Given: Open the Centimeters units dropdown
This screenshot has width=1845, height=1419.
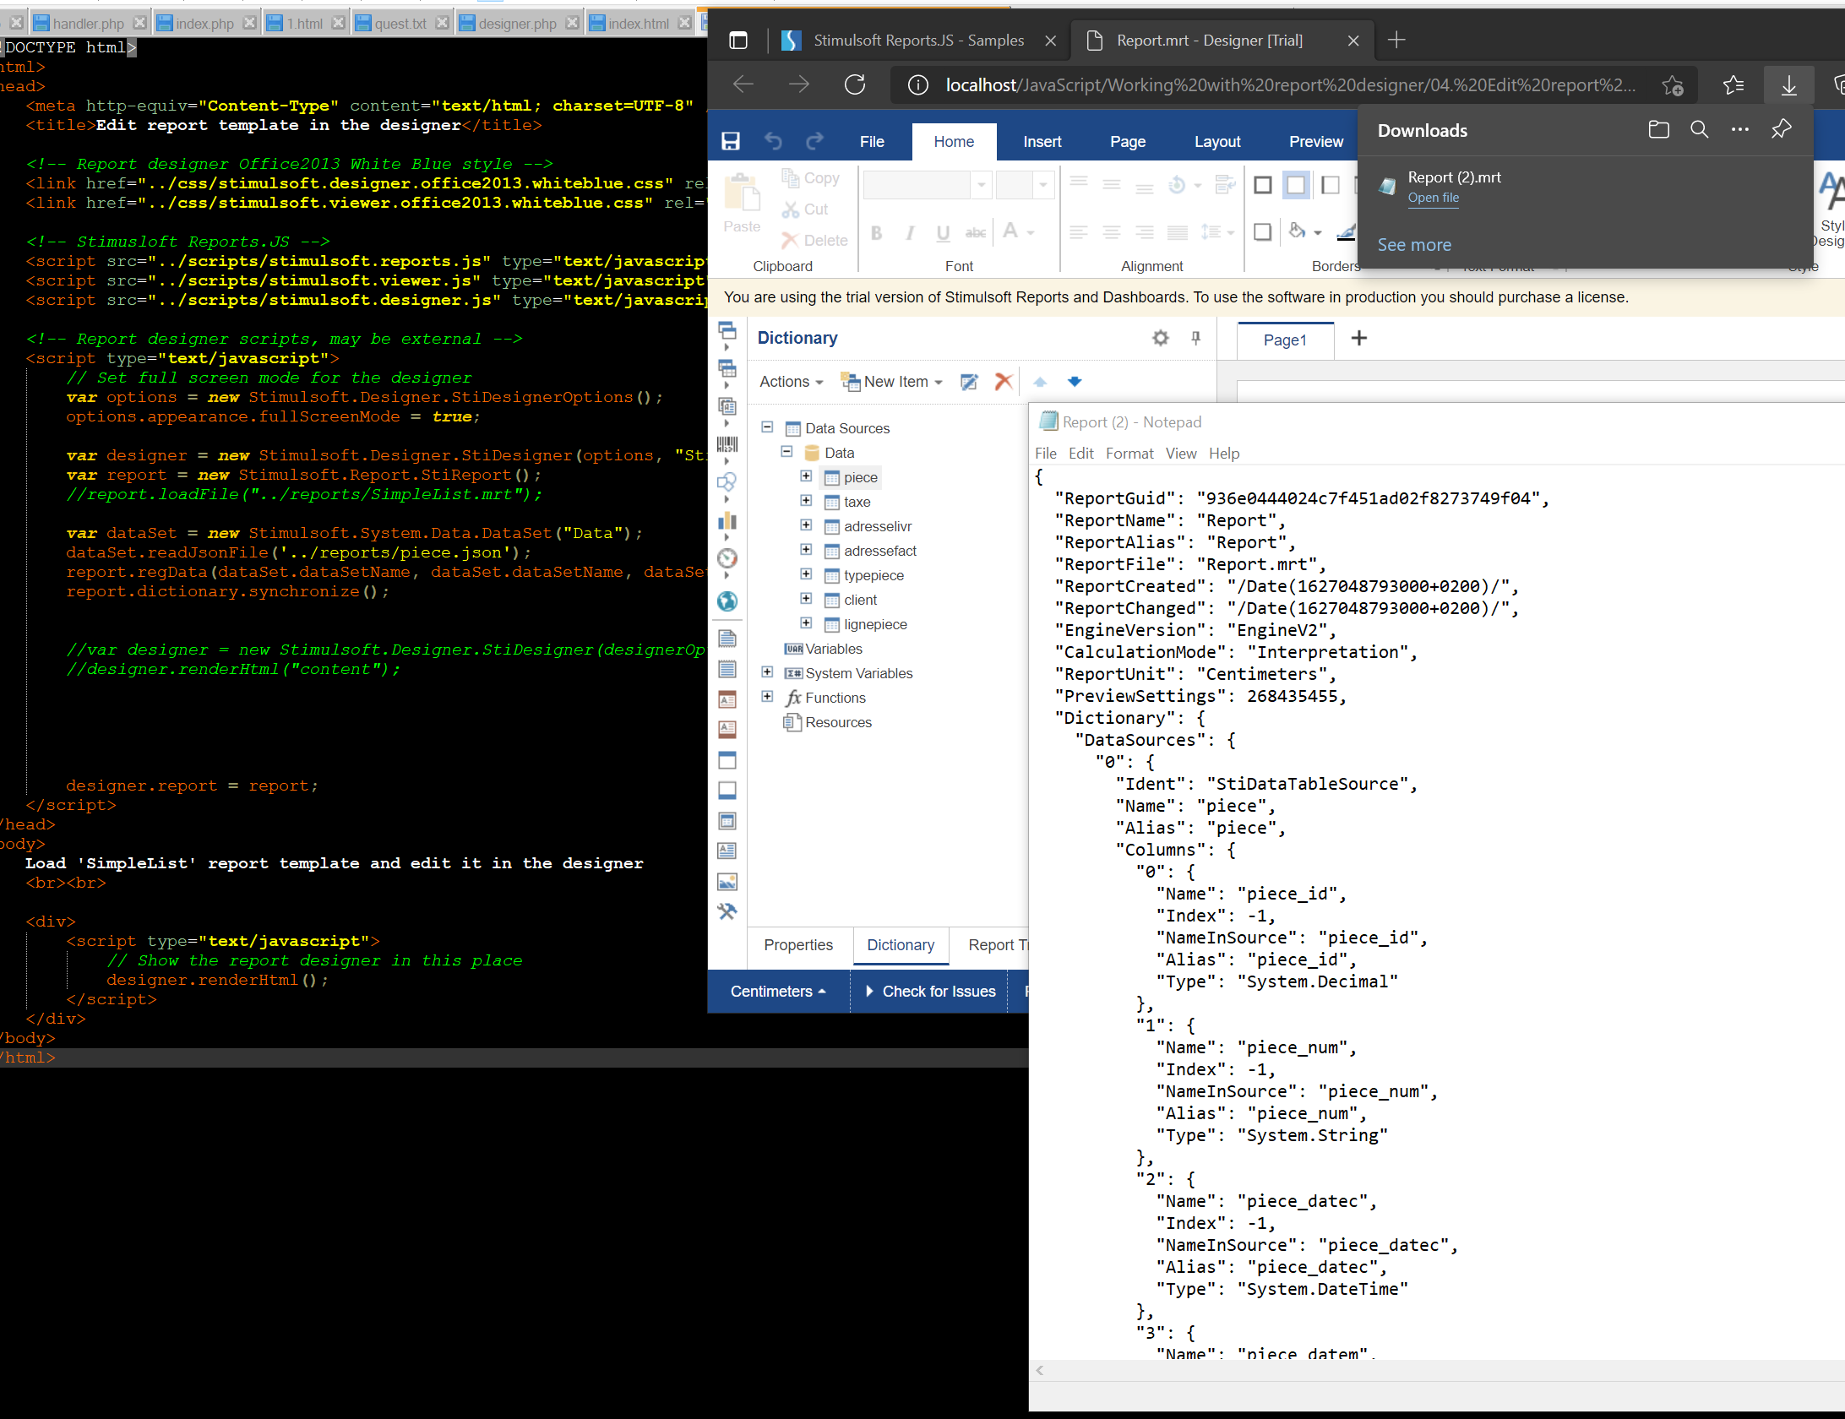Looking at the screenshot, I should pyautogui.click(x=778, y=991).
